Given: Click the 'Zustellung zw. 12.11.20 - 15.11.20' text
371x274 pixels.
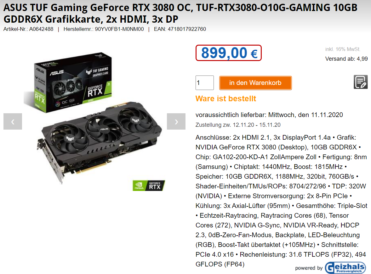Looking at the screenshot, I should (x=238, y=125).
